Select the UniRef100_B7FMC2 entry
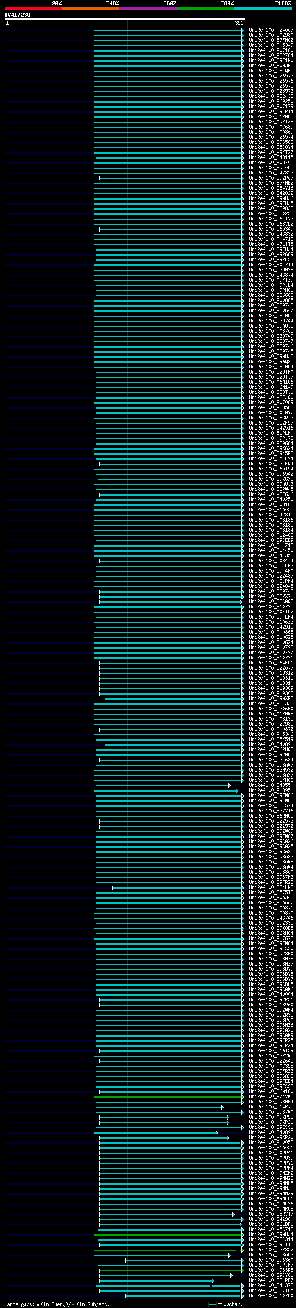Screen dimensions: 296x1308 (271, 41)
